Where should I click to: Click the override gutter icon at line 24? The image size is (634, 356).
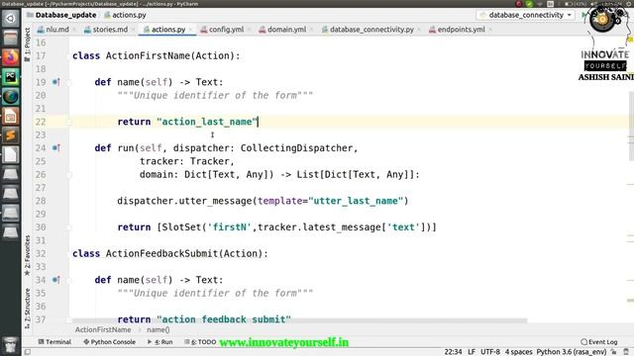pos(56,148)
